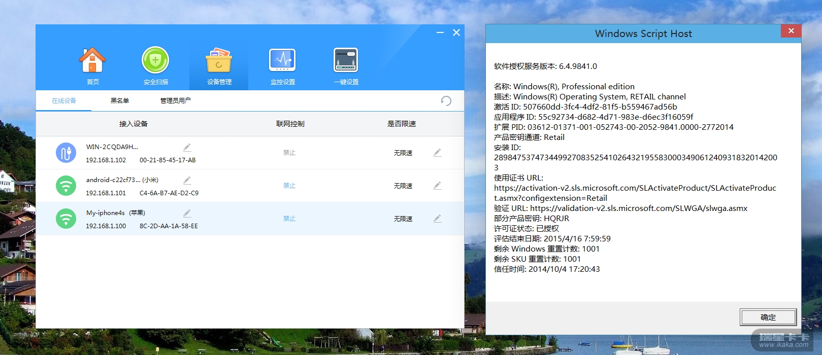
Task: Close the Windows Script Host dialog
Action: click(x=791, y=31)
